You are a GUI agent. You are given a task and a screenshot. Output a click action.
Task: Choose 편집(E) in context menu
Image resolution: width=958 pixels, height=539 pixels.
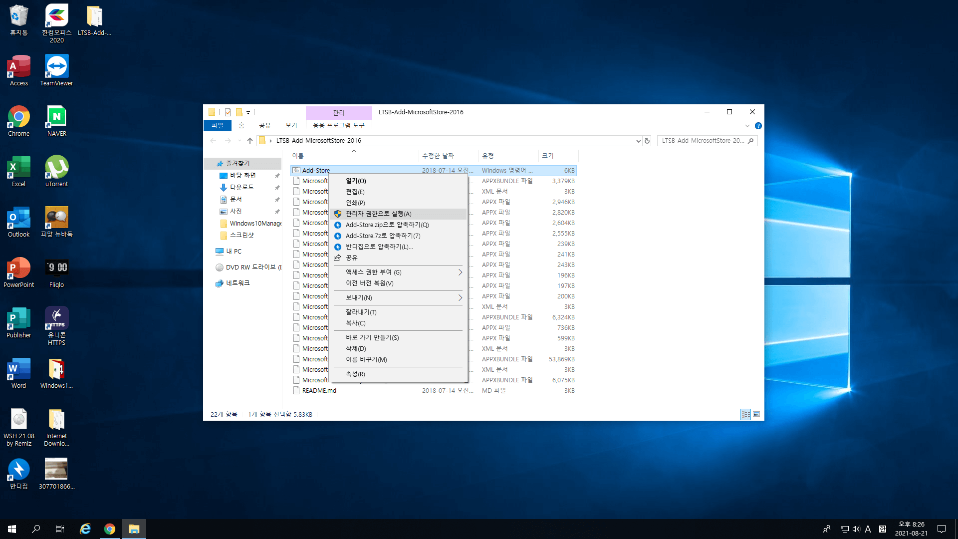[x=399, y=192]
